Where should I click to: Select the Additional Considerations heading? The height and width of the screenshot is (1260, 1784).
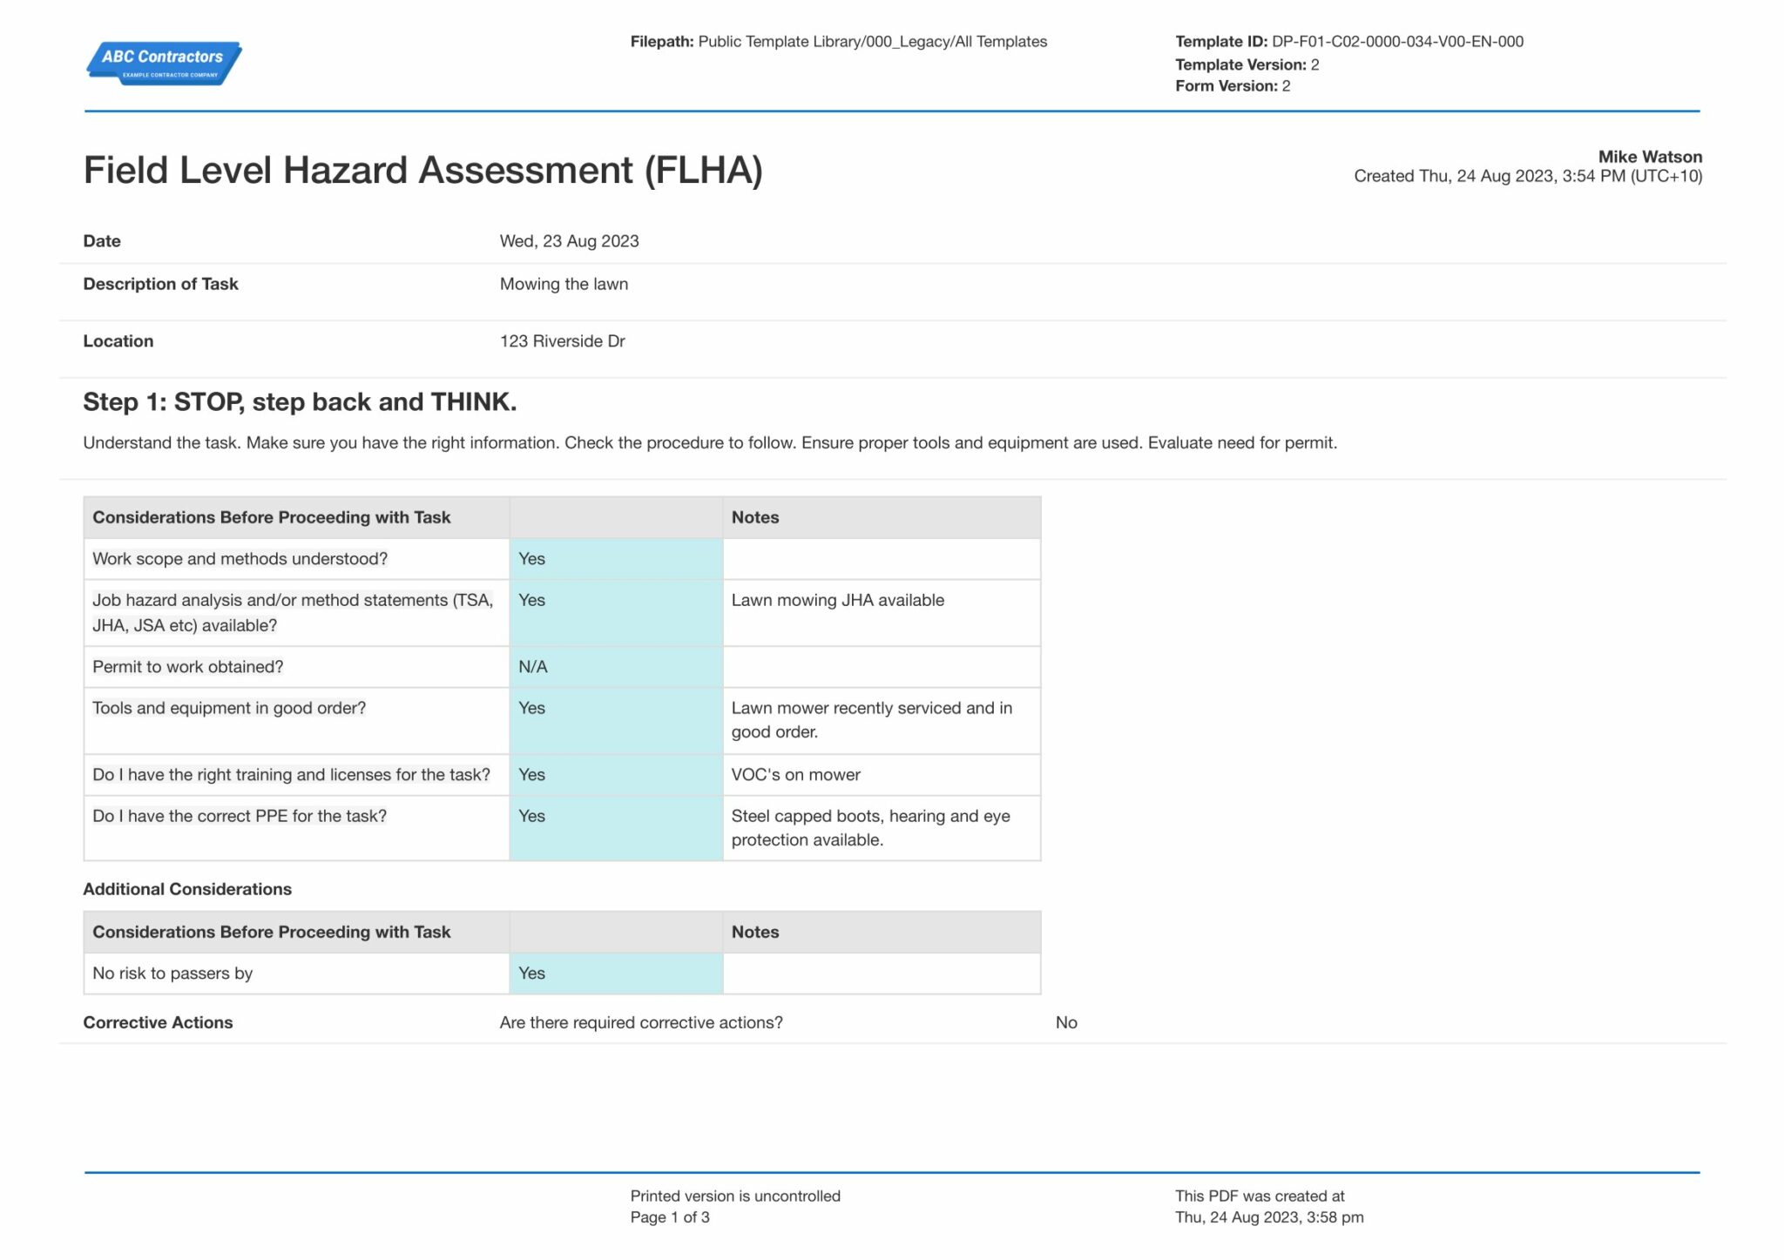pyautogui.click(x=187, y=889)
